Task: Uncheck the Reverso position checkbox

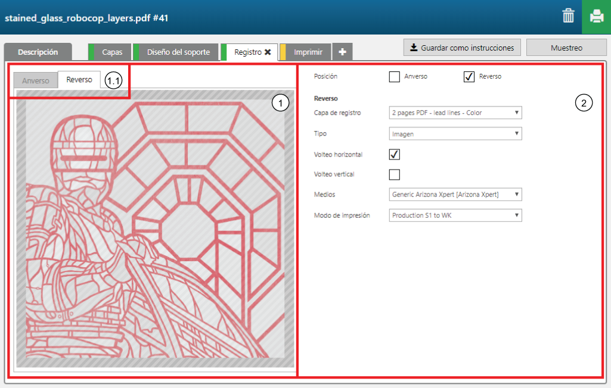Action: [469, 77]
